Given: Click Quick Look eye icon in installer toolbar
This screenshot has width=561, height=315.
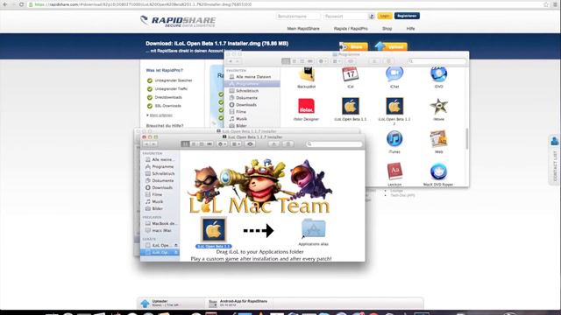Looking at the screenshot, I should [250, 143].
